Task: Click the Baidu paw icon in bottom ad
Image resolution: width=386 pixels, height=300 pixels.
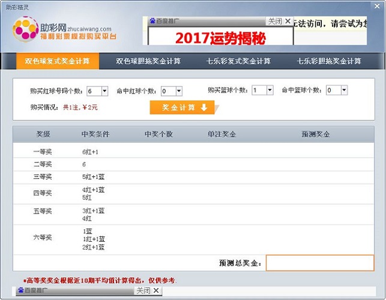Action: 20,290
